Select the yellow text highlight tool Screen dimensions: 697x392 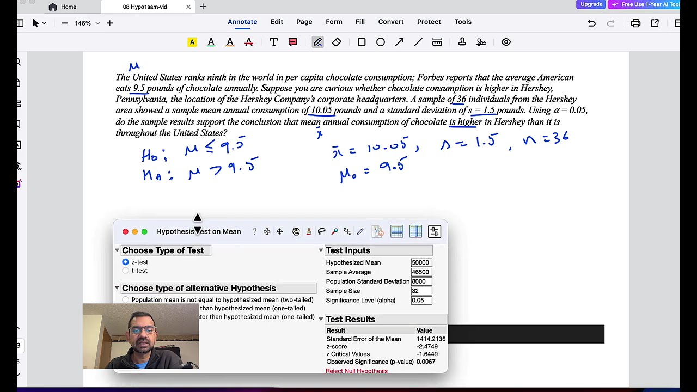point(192,42)
